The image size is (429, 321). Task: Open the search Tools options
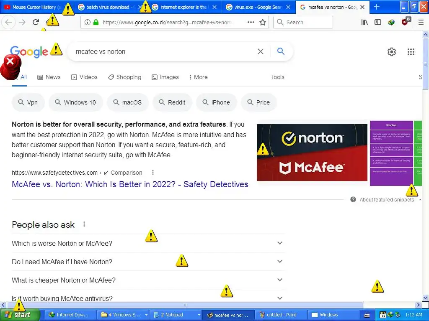(x=277, y=77)
